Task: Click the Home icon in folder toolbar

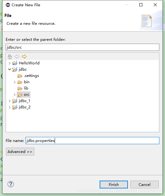Action: (x=10, y=57)
